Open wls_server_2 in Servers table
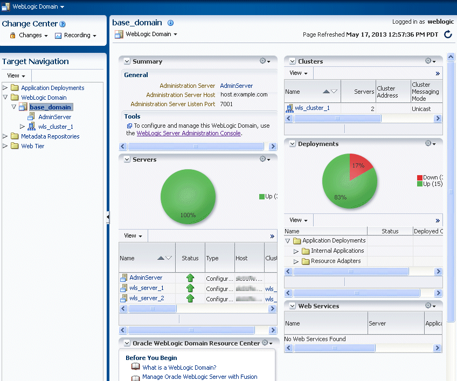Screen dimensions: 457x381 147,298
